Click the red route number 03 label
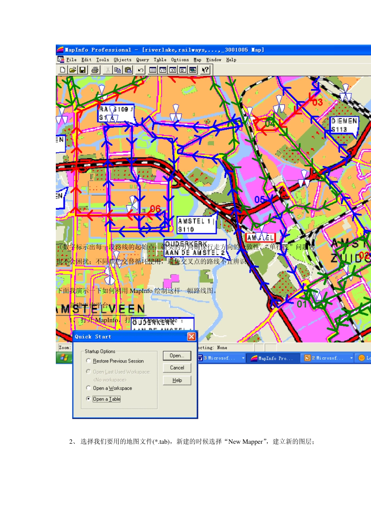 [x=317, y=102]
